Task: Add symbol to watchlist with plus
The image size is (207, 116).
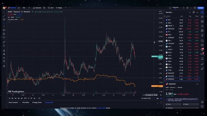Action: [190, 12]
